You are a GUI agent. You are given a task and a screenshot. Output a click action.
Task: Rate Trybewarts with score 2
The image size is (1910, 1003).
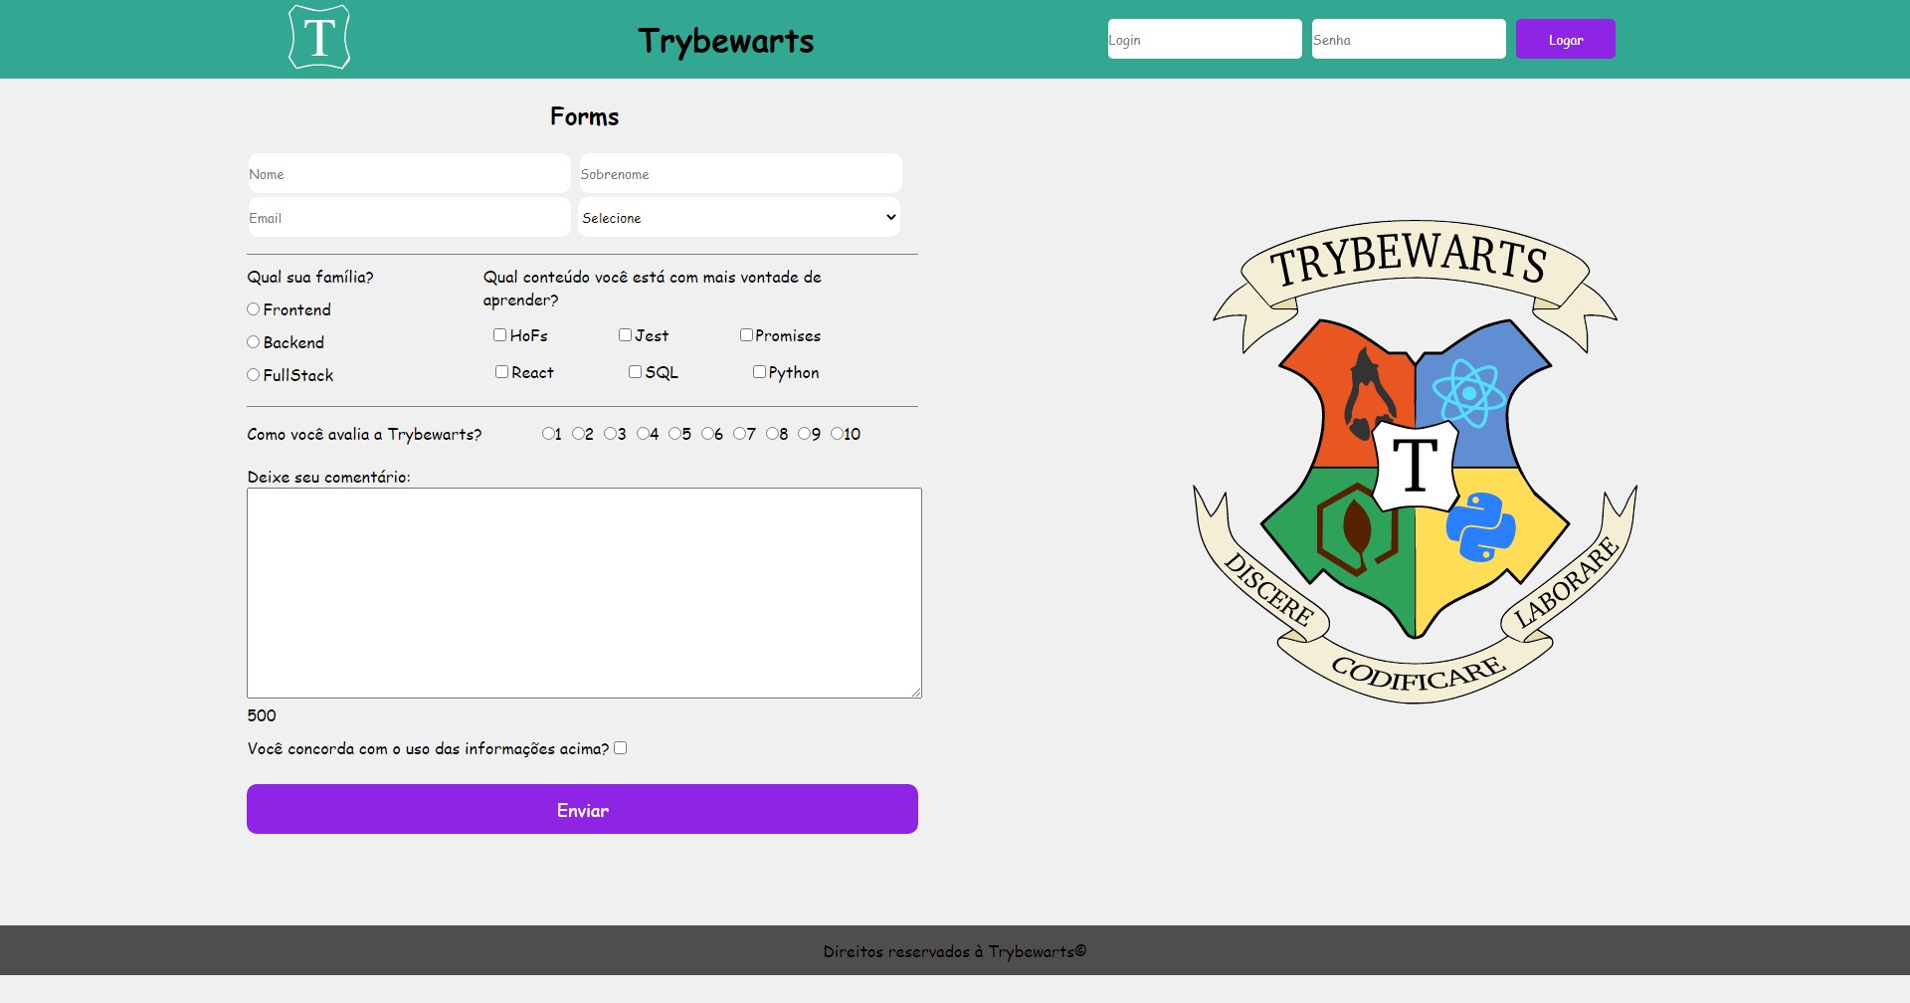578,434
